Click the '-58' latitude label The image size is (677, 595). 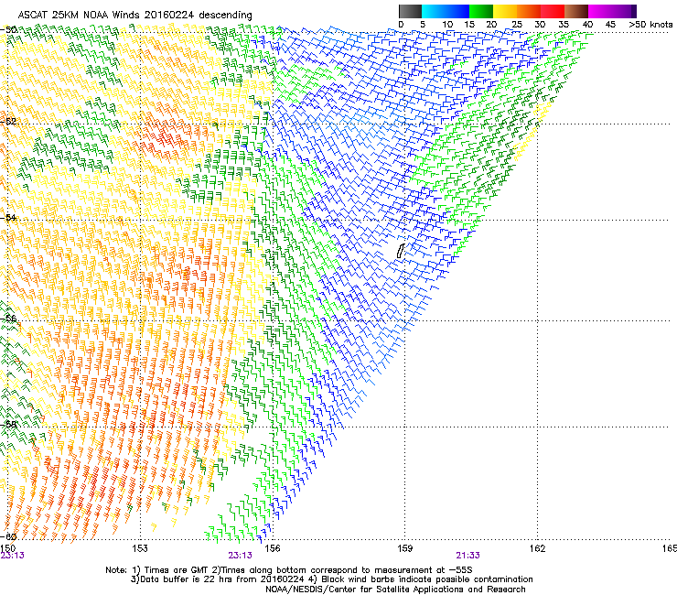(x=8, y=424)
